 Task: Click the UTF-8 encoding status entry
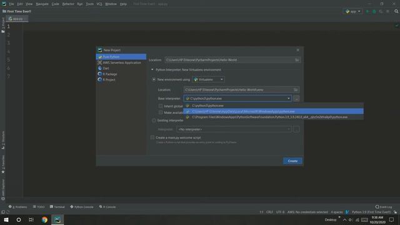(x=280, y=212)
